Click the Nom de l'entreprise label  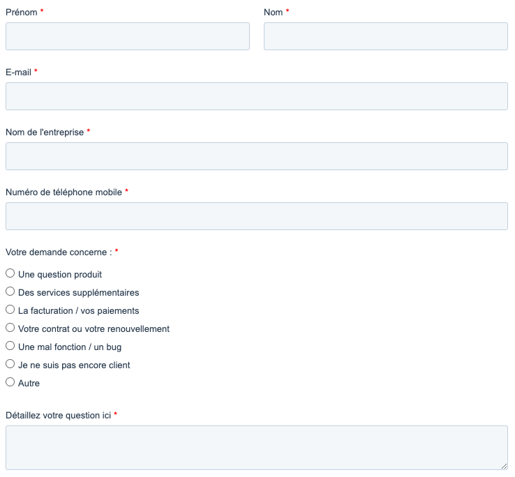coord(45,132)
